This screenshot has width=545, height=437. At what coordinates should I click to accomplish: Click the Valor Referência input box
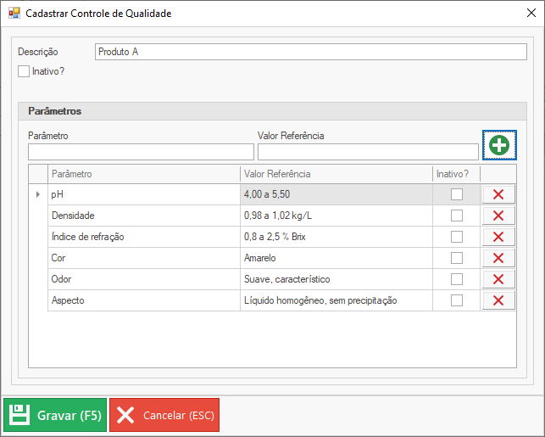click(x=366, y=152)
